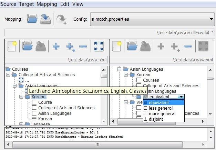
Task: Collapse source Asian Languages node
Action: point(14,86)
